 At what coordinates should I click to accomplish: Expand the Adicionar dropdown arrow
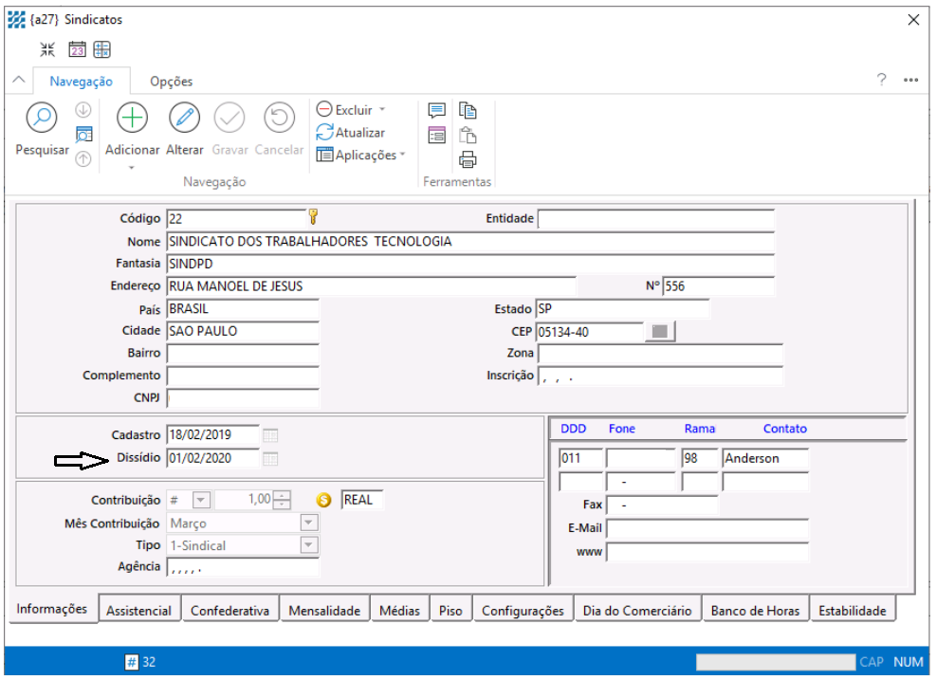click(132, 168)
